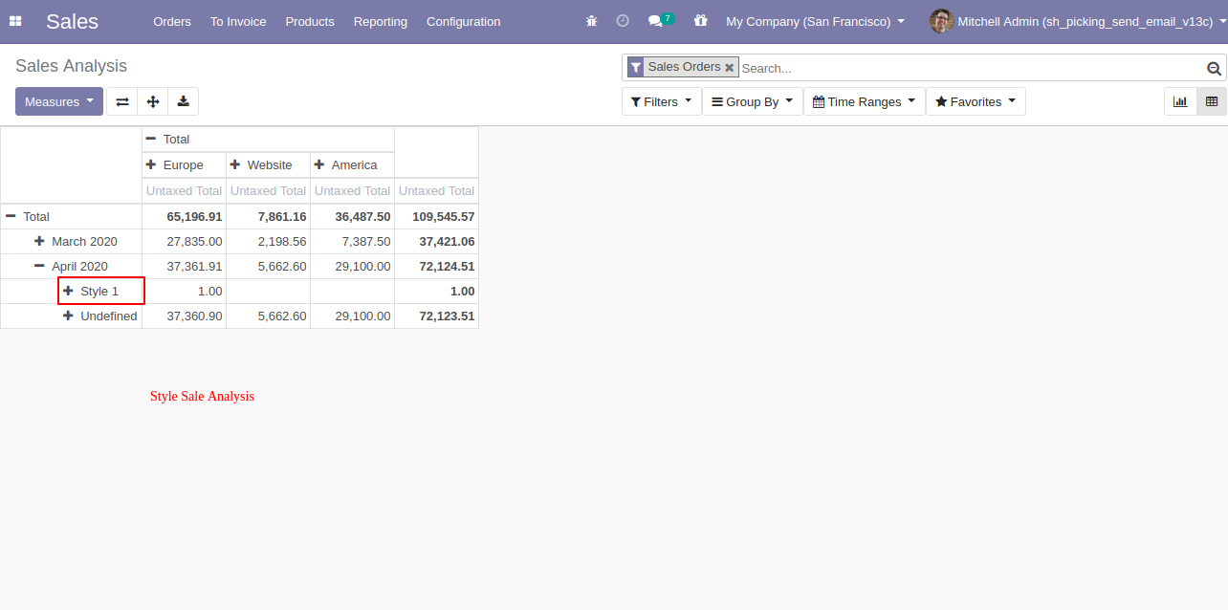The image size is (1228, 610).
Task: Open the To Invoice menu
Action: click(238, 21)
